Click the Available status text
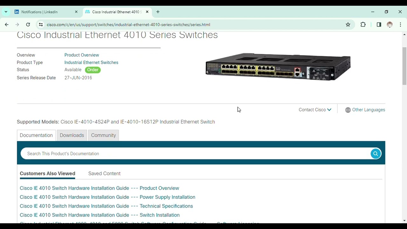This screenshot has width=407, height=229. 73,70
